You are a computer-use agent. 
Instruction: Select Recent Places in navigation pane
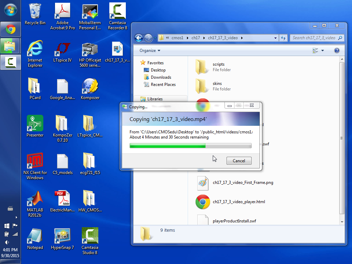(163, 85)
